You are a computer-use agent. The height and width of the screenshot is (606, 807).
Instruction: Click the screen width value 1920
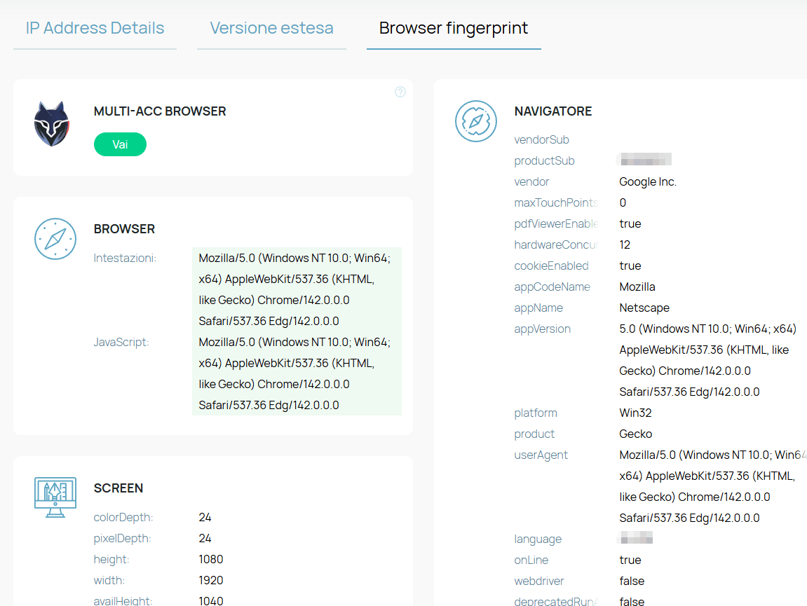coord(210,580)
